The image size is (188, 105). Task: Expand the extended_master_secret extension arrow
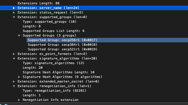click(x=14, y=81)
